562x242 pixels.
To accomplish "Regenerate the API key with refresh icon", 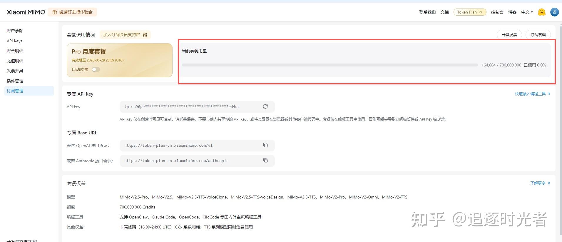I will [265, 106].
